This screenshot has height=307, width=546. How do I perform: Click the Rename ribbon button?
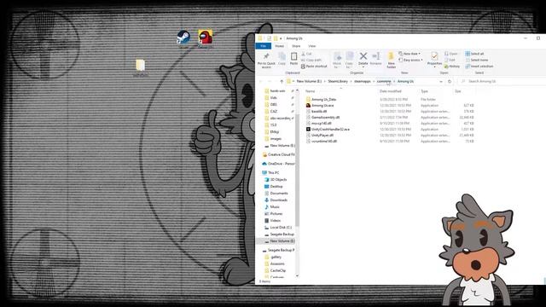tap(375, 59)
